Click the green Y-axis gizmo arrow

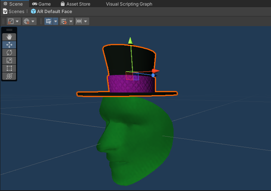[x=130, y=40]
